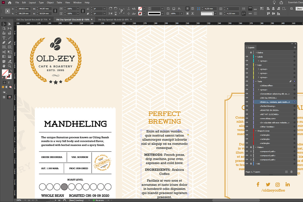Screen dimensions: 303x202
Task: Click the delete layer trash icon
Action: tap(291, 172)
